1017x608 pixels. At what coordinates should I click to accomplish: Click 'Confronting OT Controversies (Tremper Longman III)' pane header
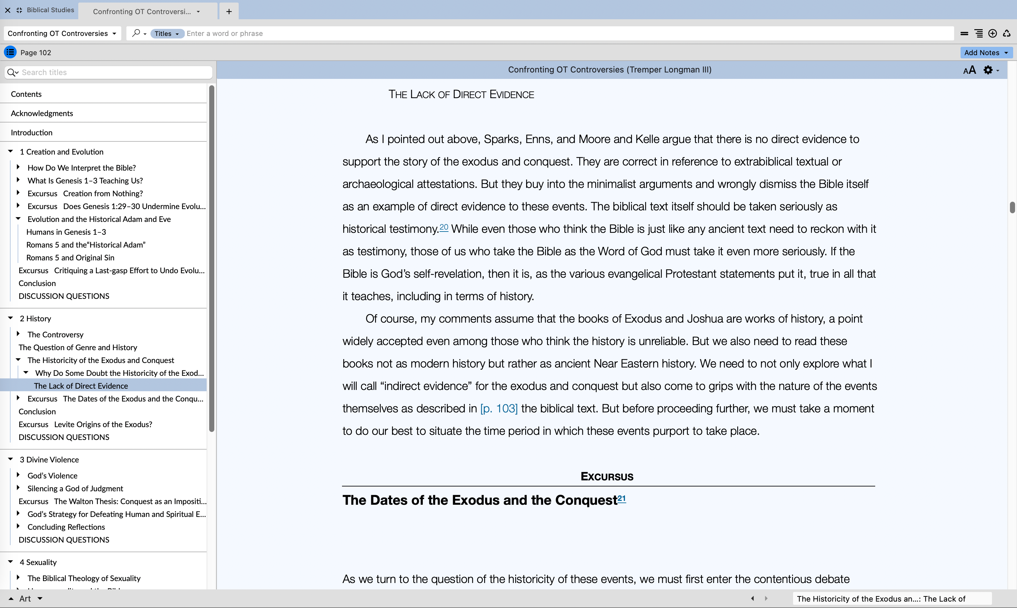tap(610, 70)
